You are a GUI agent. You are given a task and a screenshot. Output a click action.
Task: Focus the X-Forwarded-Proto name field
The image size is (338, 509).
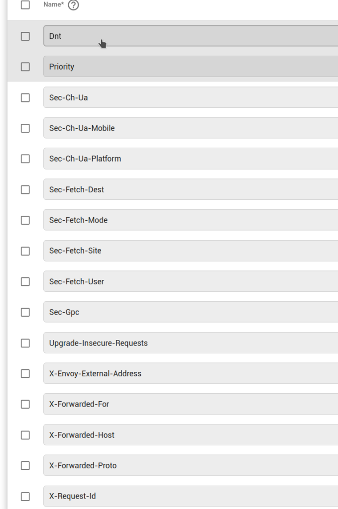tap(189, 465)
